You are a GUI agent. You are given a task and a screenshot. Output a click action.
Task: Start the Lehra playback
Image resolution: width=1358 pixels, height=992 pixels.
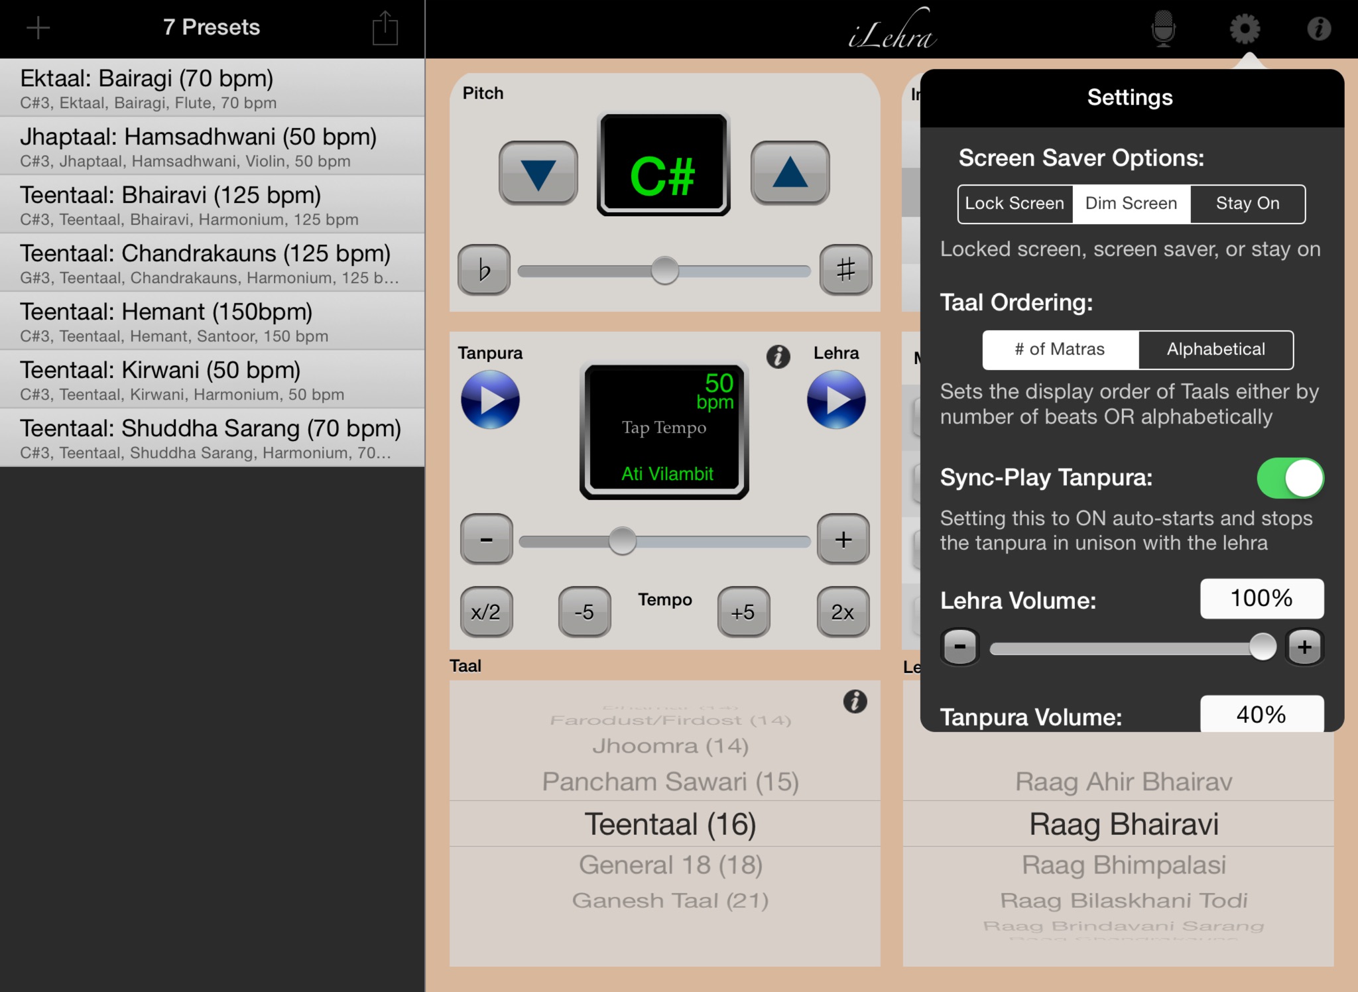coord(835,400)
